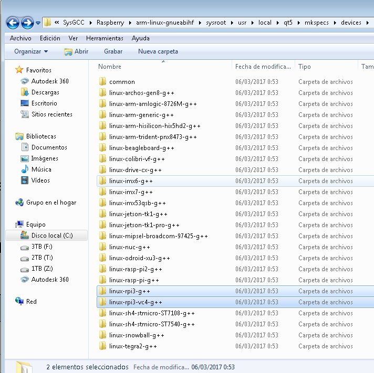374x373 pixels.
Task: Click the folder icon in the address bar
Action: (47, 23)
